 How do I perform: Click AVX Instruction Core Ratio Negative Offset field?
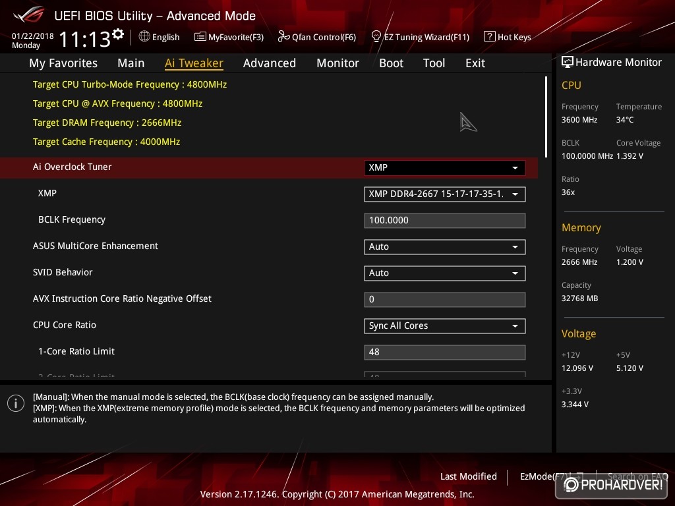point(444,300)
